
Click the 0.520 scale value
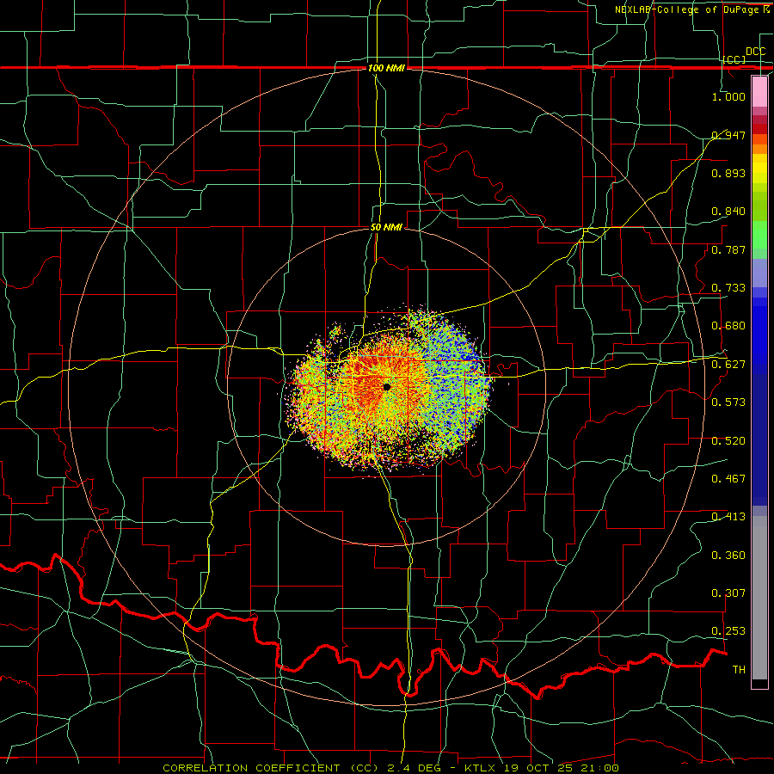728,441
